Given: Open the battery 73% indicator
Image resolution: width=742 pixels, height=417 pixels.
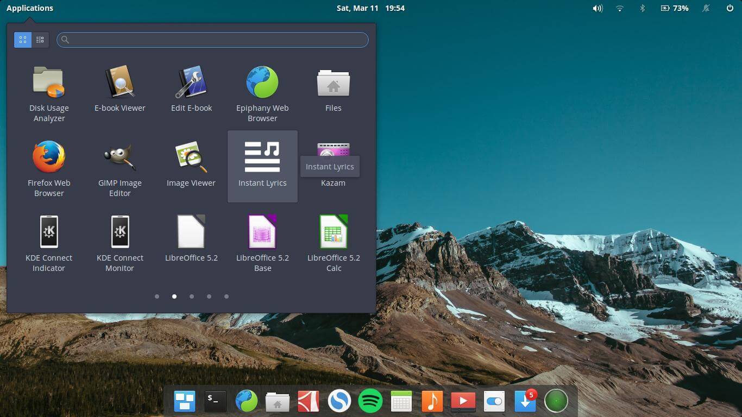Looking at the screenshot, I should pos(674,8).
